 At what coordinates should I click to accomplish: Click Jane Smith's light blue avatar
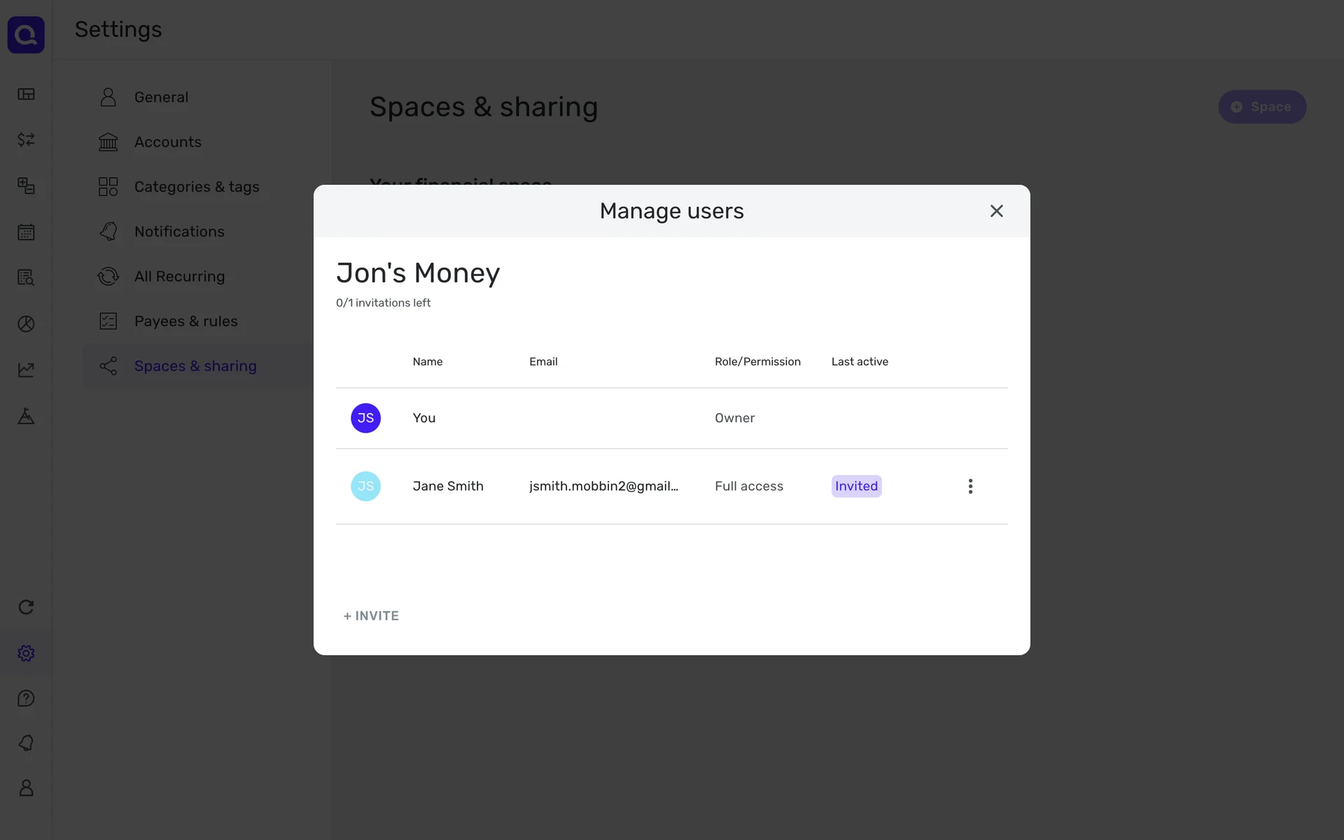(x=365, y=486)
